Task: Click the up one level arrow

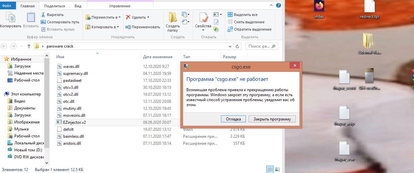Action: coord(29,46)
